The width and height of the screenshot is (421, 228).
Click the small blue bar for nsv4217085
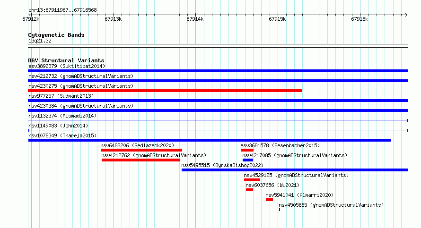[248, 160]
